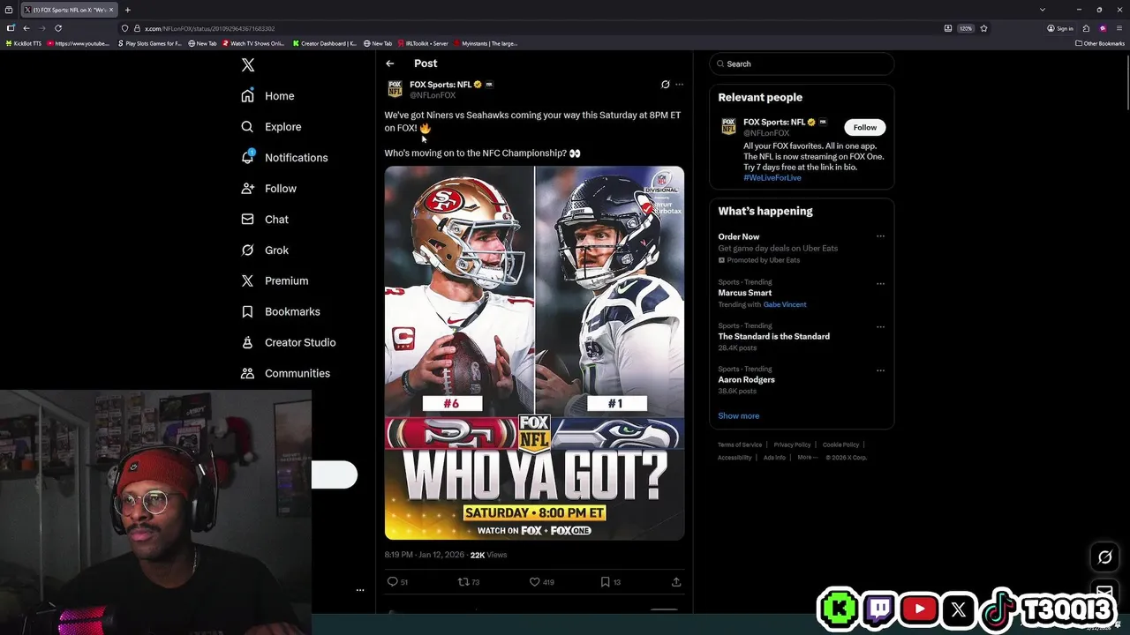Click the browser Back button

(26, 28)
